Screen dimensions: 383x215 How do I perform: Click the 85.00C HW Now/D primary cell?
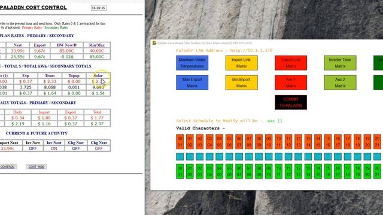click(66, 51)
